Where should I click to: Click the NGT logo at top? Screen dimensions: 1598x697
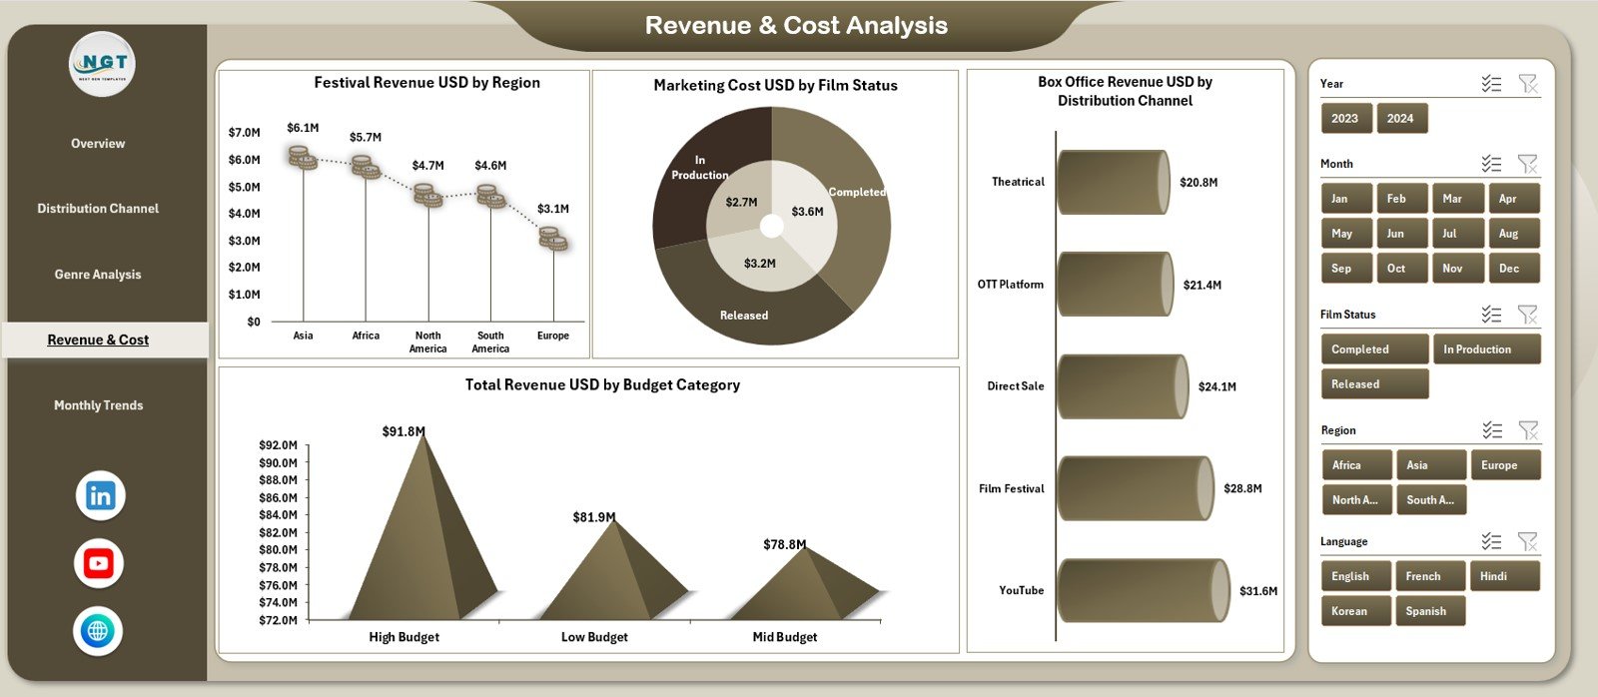point(103,65)
